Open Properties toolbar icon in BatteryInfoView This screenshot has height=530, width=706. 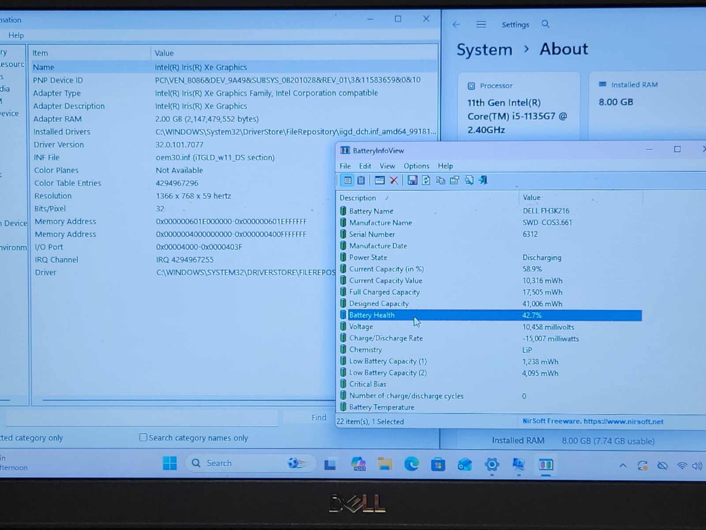point(454,180)
